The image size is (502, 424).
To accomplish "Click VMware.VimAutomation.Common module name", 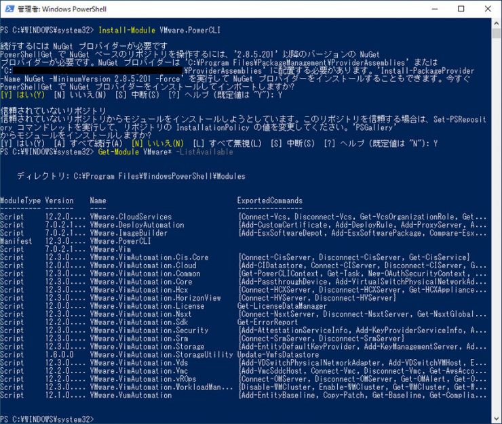I will tap(145, 274).
